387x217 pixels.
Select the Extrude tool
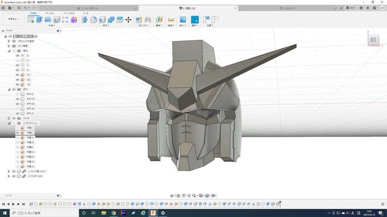pos(39,20)
